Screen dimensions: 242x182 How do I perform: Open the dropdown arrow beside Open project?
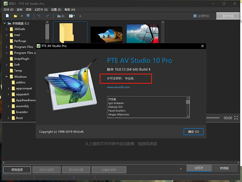click(x=21, y=16)
